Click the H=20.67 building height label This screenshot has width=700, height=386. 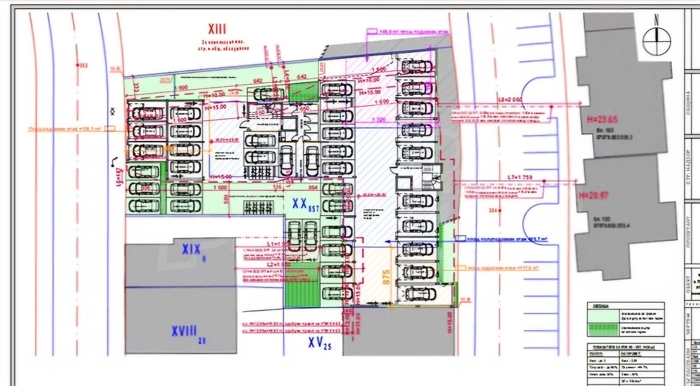click(x=594, y=195)
